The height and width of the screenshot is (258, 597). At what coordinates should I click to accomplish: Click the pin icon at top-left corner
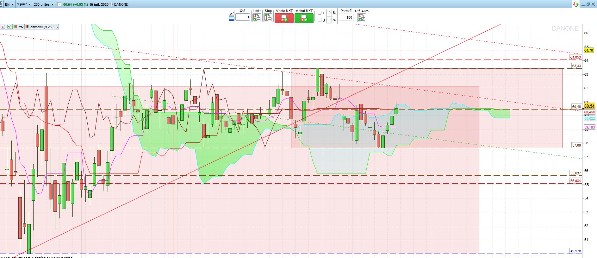[2, 4]
